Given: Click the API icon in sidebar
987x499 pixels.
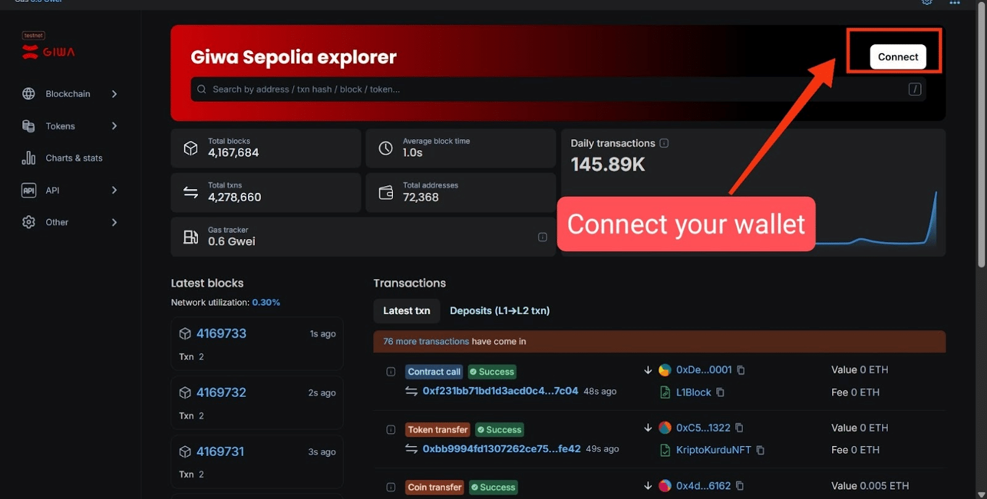Looking at the screenshot, I should (x=28, y=190).
